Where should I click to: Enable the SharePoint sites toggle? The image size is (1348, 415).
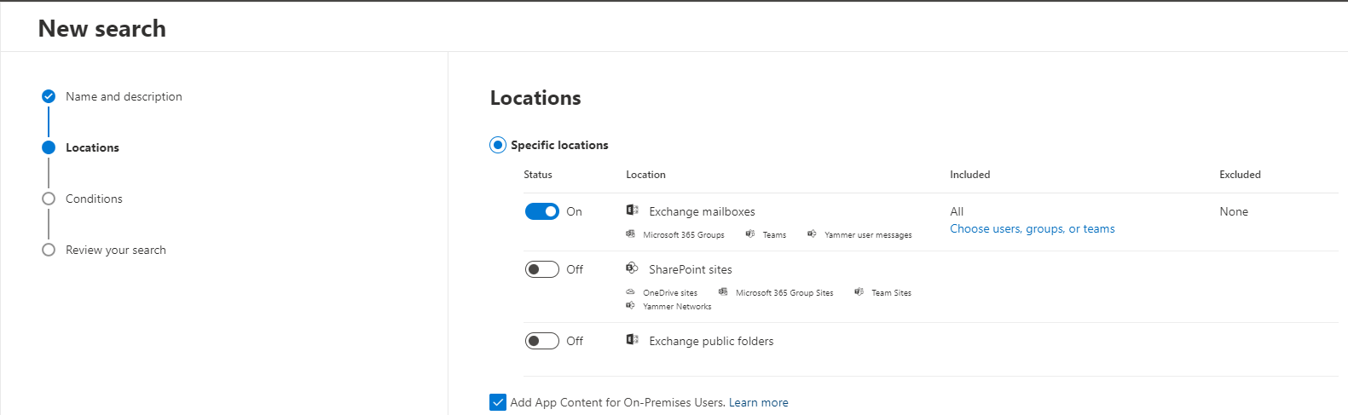click(x=541, y=269)
